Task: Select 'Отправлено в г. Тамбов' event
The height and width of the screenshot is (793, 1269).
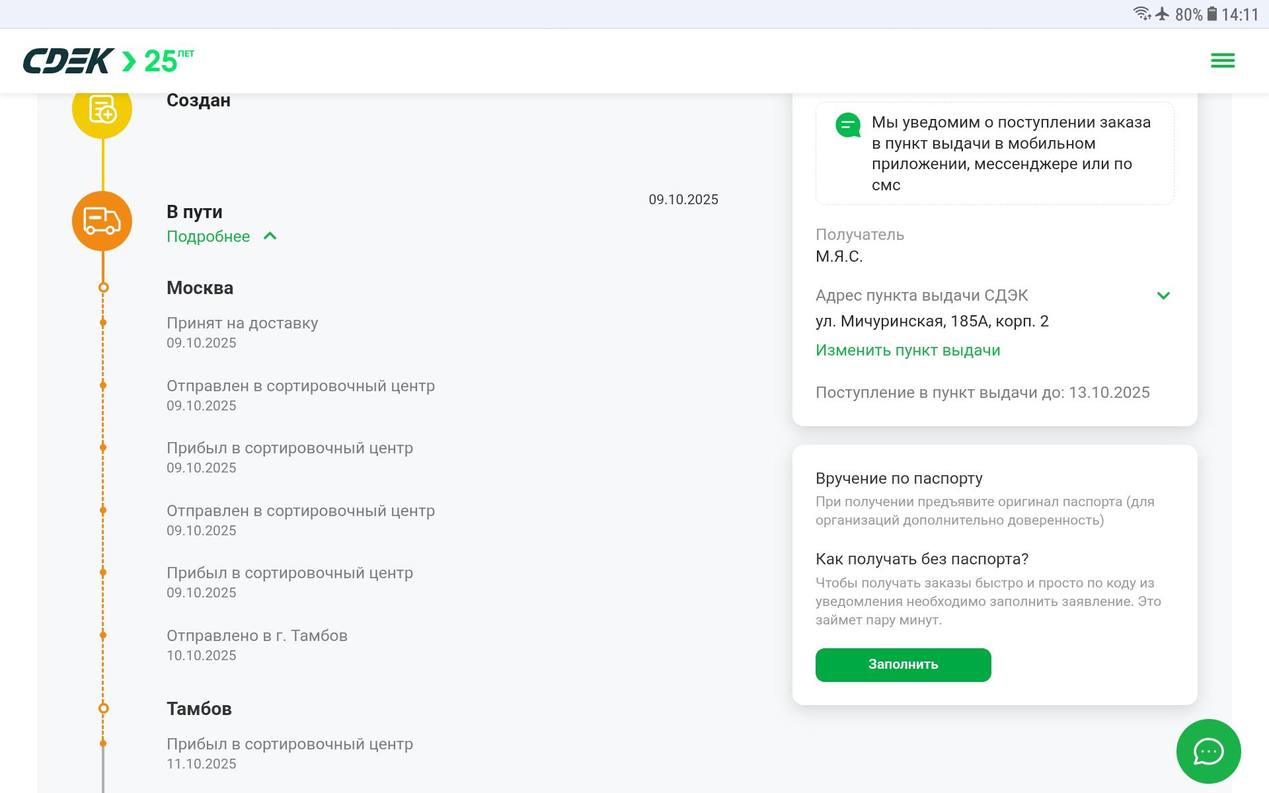Action: [256, 636]
